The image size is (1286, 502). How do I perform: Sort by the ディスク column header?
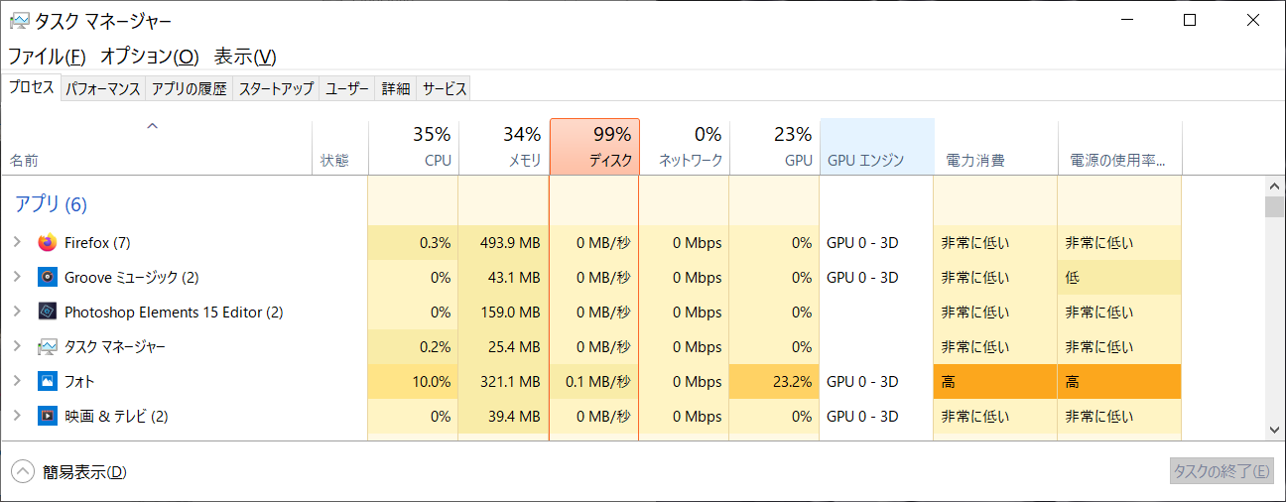(594, 147)
